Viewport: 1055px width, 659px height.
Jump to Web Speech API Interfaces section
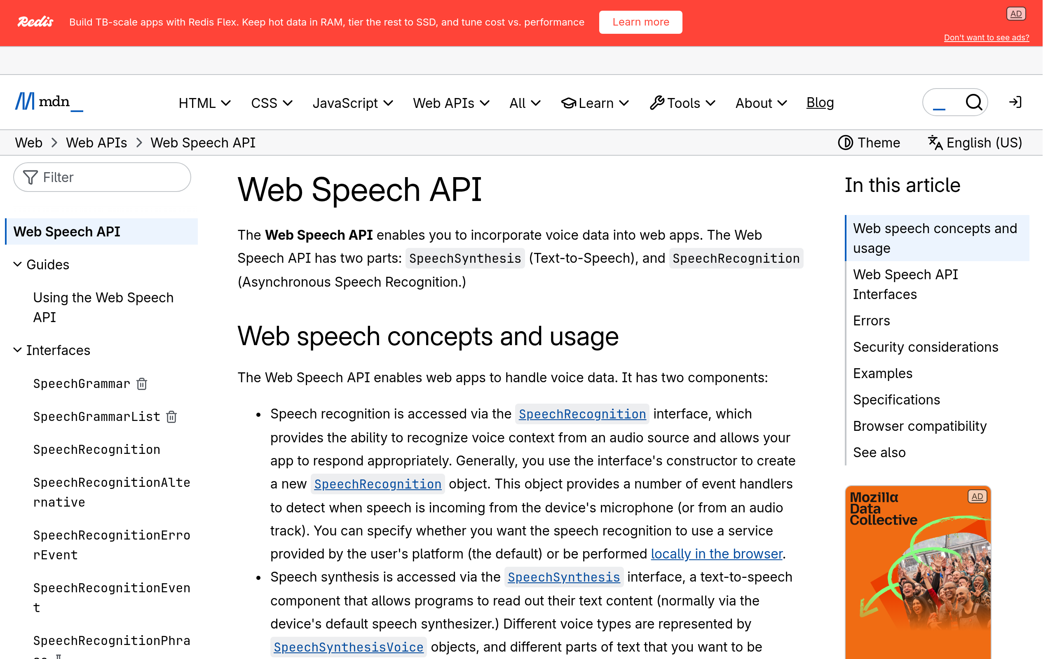click(x=905, y=284)
